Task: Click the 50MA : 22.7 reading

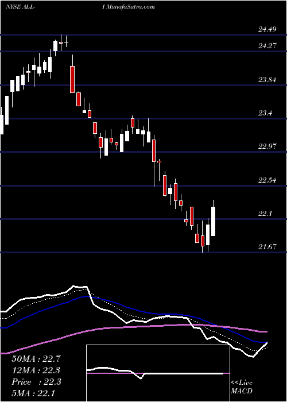Action: point(37,359)
